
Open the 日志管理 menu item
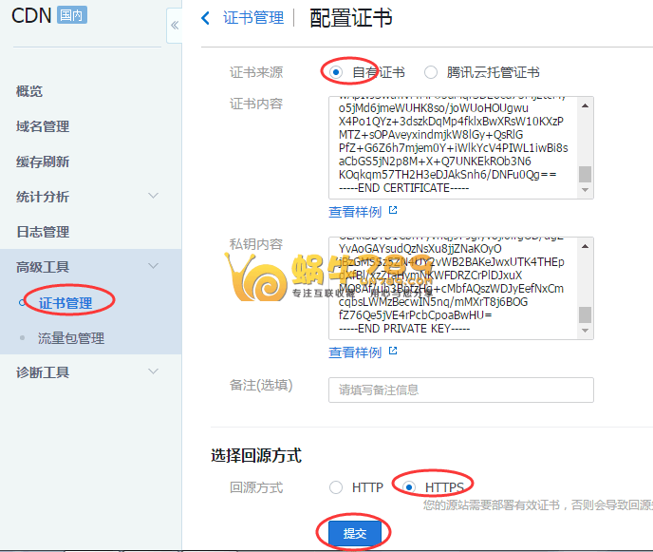point(43,232)
